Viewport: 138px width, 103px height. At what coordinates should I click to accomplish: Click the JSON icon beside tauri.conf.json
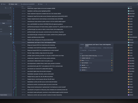pos(80,63)
